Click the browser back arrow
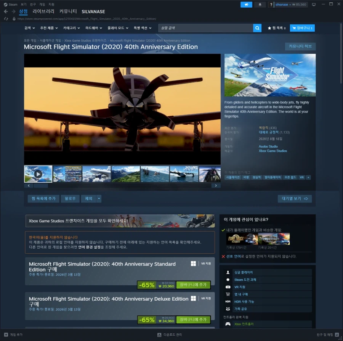The image size is (343, 341). [x=6, y=11]
